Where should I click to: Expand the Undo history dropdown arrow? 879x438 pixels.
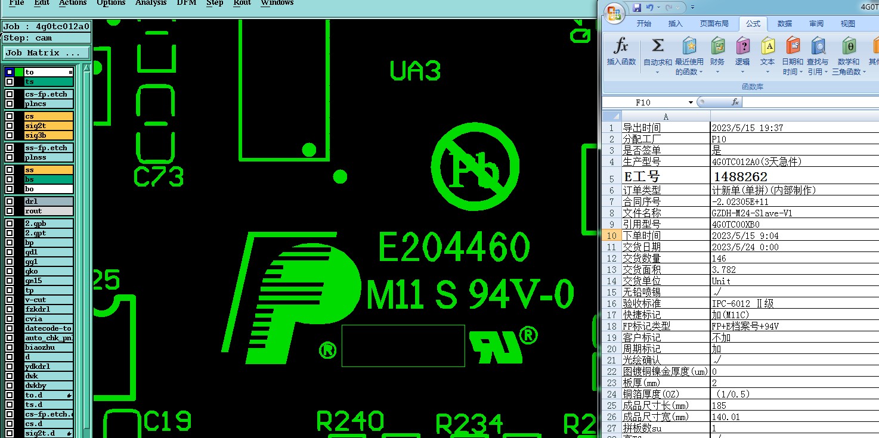coord(658,8)
